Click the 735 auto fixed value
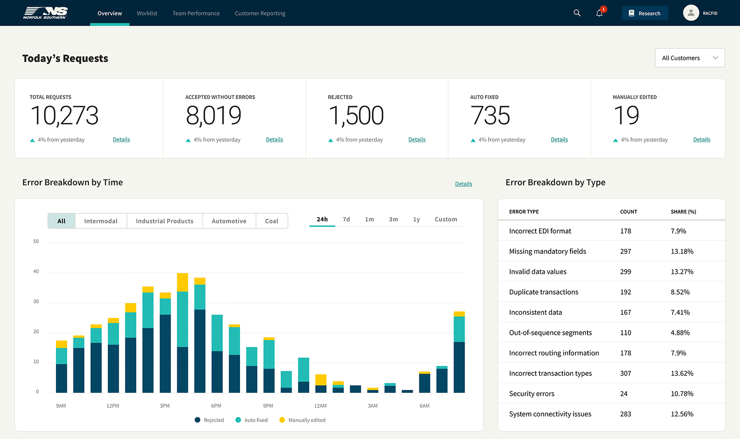Screen dimensions: 740x439 pyautogui.click(x=490, y=116)
